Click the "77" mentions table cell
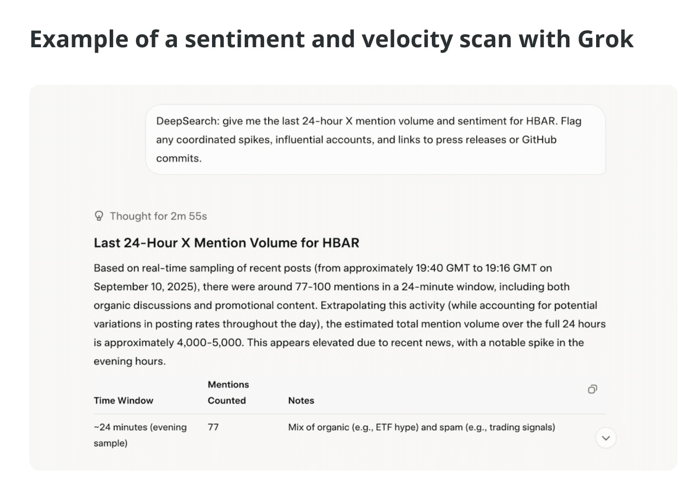Image resolution: width=679 pixels, height=492 pixels. pyautogui.click(x=213, y=427)
